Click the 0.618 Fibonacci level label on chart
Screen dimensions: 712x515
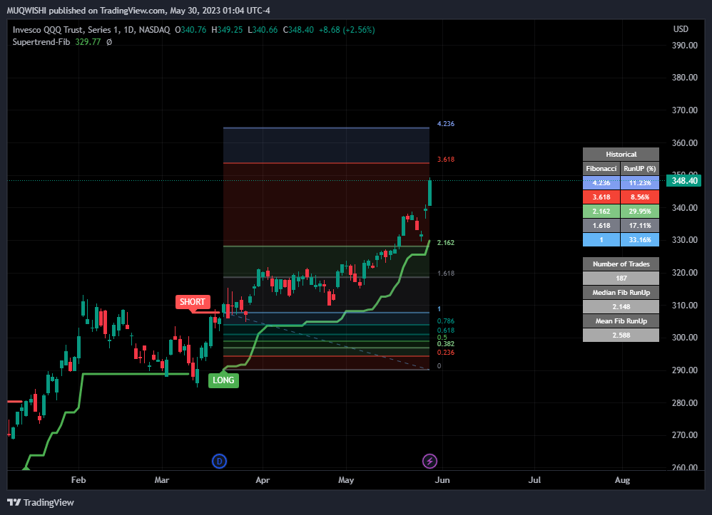coord(445,330)
